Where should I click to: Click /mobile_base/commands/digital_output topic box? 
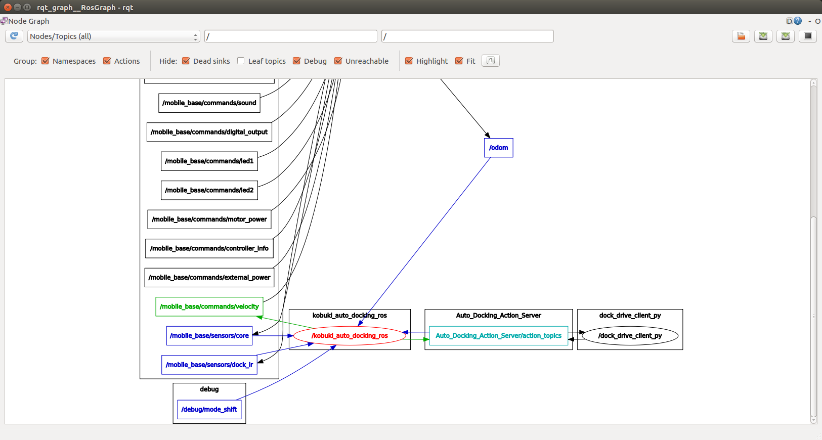click(209, 132)
